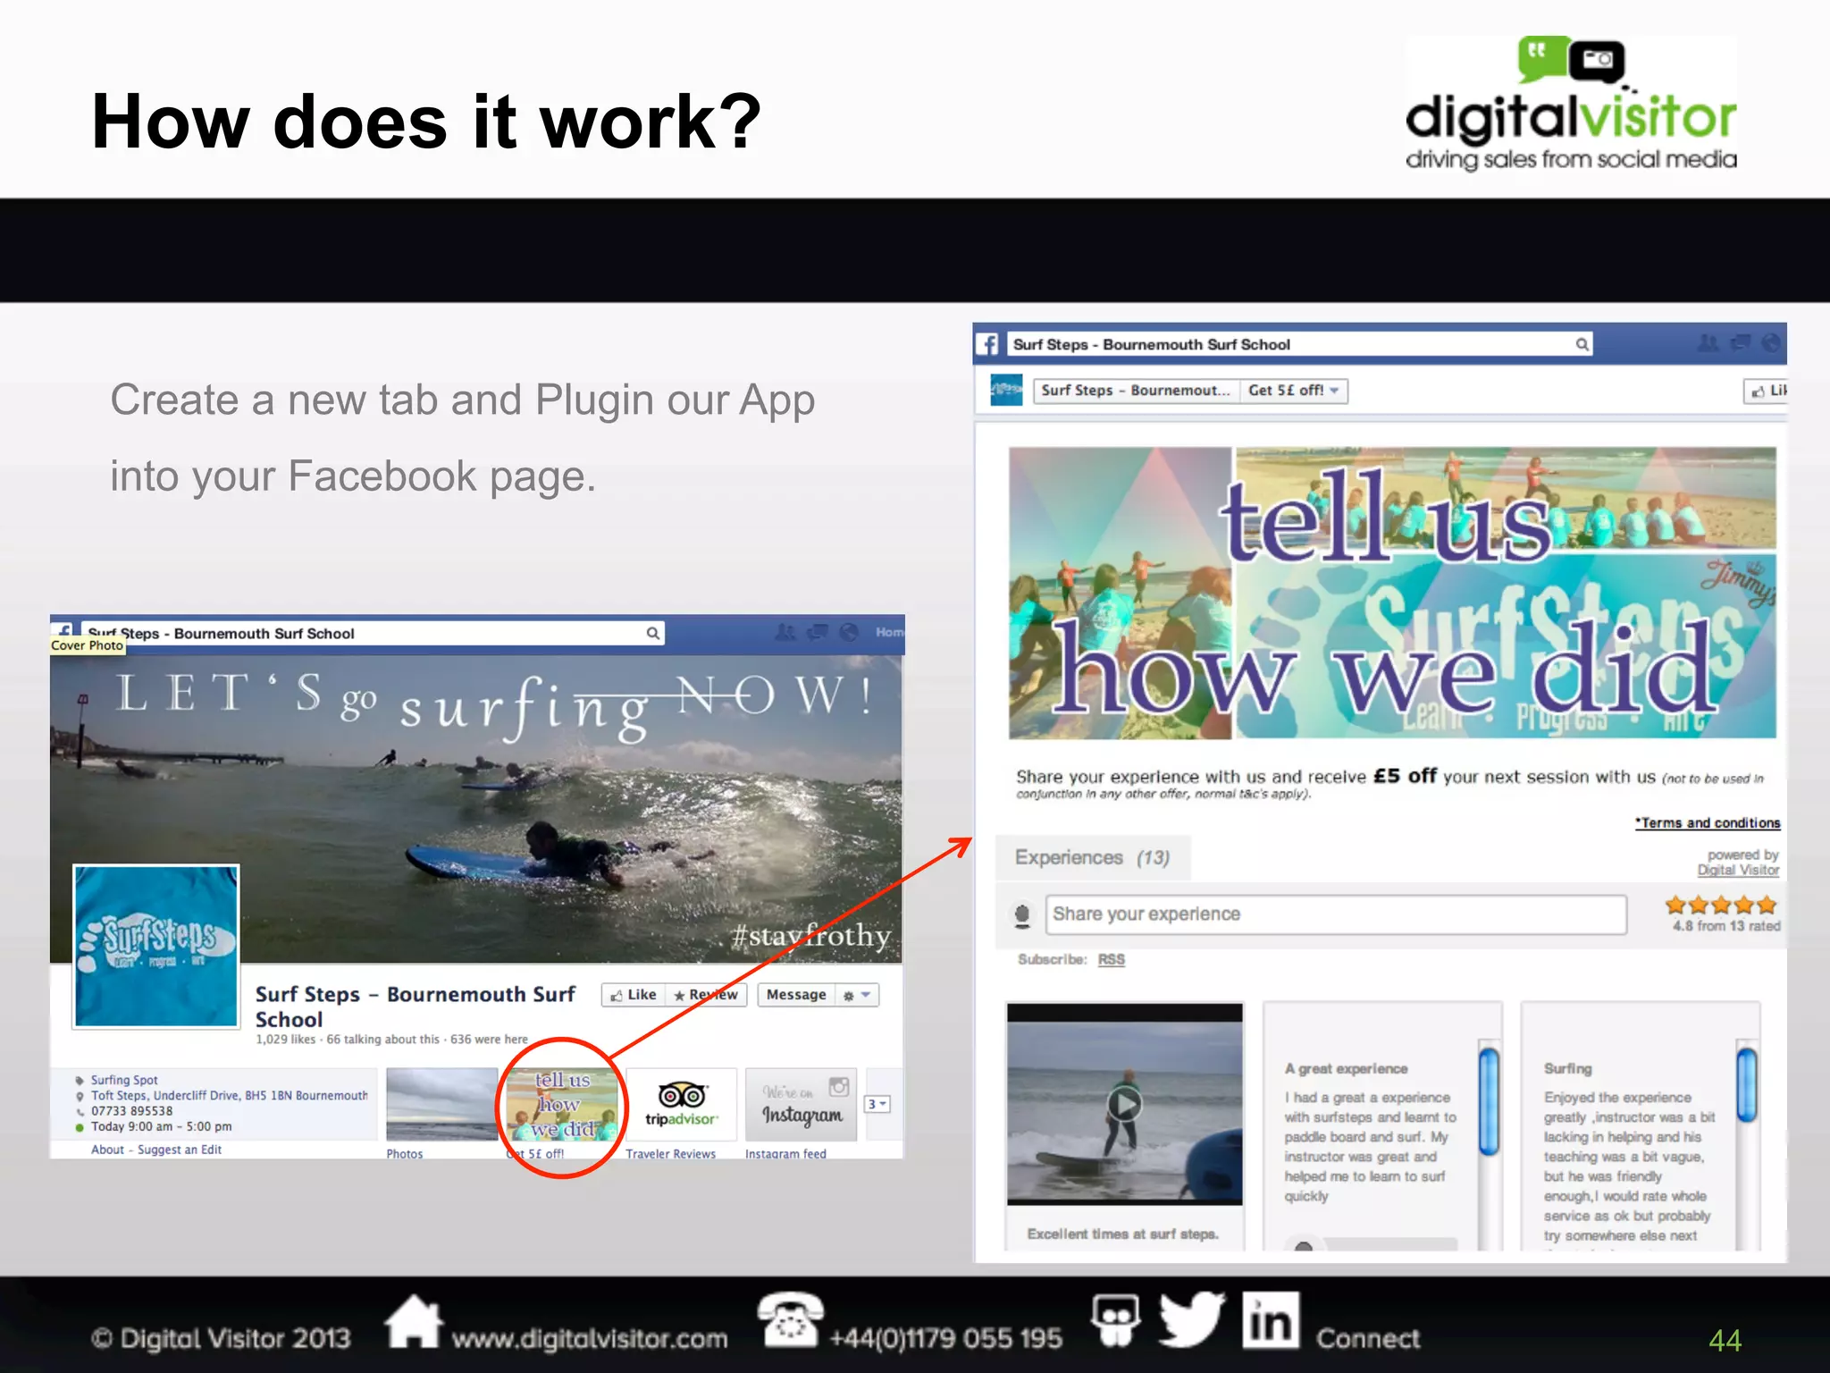The width and height of the screenshot is (1830, 1373).
Task: Click the LinkedIn icon in the footer
Action: (1271, 1319)
